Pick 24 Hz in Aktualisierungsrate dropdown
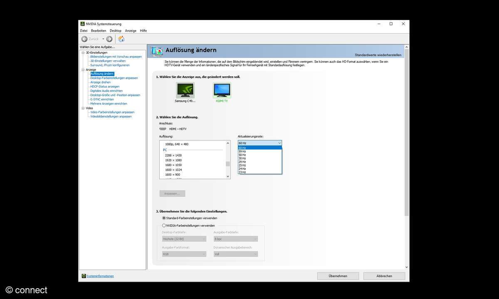 tap(242, 169)
